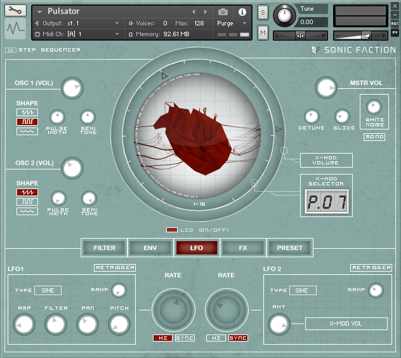Switch to the ENV tab
This screenshot has height=358, width=401.
coord(150,248)
